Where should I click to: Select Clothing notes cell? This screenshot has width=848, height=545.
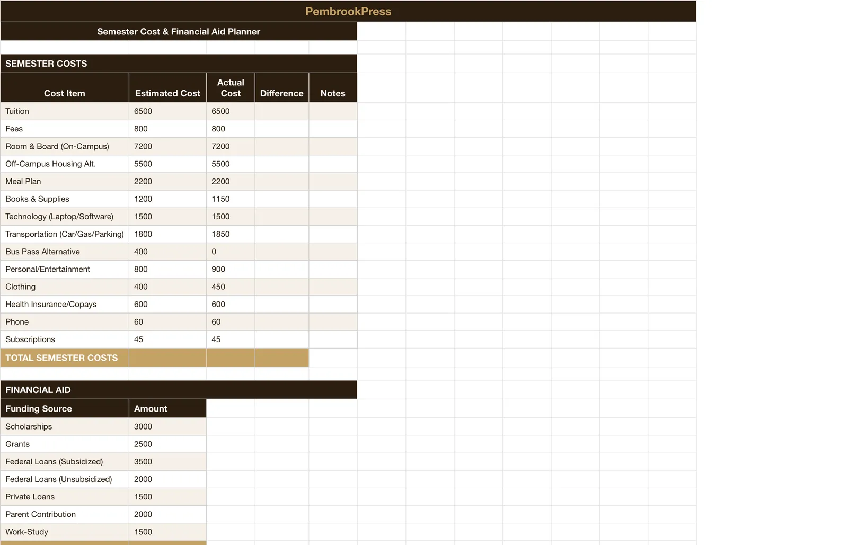(333, 287)
